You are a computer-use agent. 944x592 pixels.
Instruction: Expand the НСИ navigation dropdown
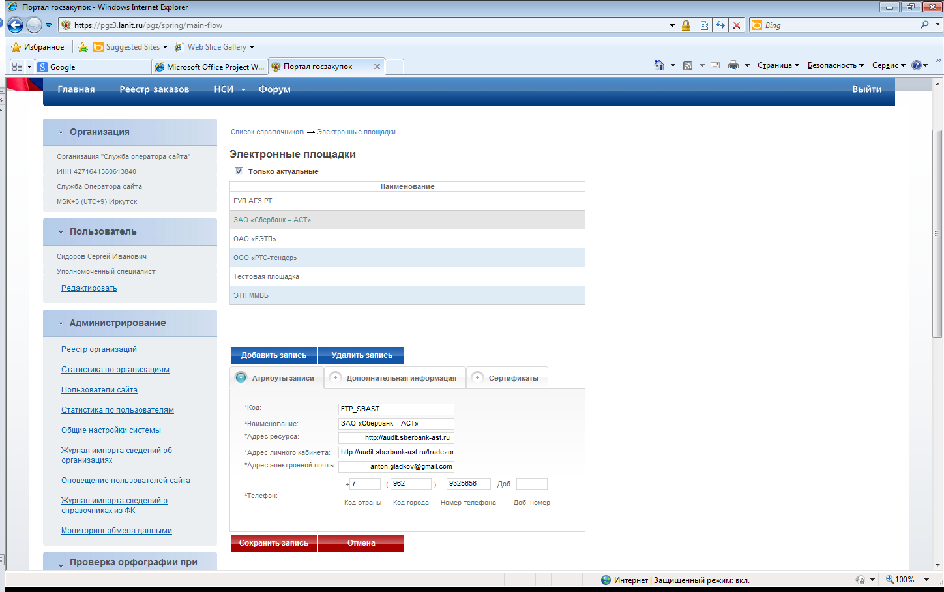(x=243, y=90)
